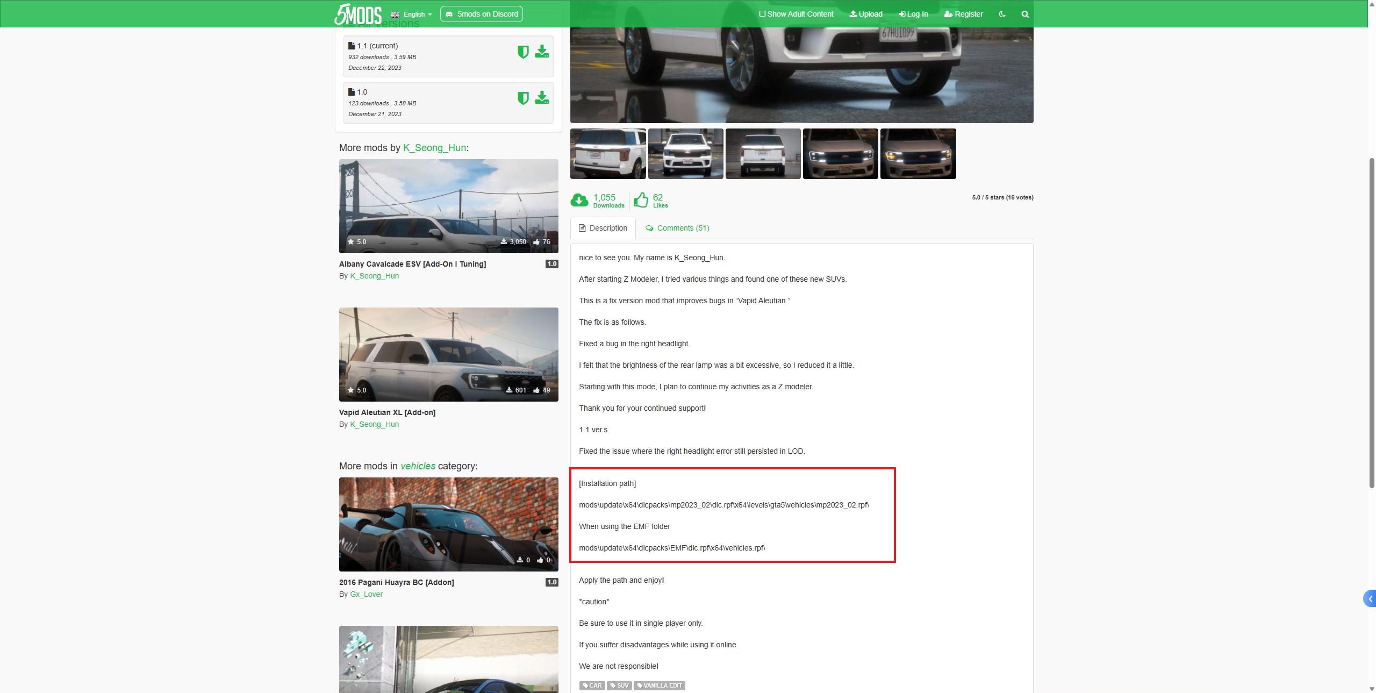The image size is (1376, 693).
Task: Click the thumbs-up Likes icon
Action: click(641, 200)
